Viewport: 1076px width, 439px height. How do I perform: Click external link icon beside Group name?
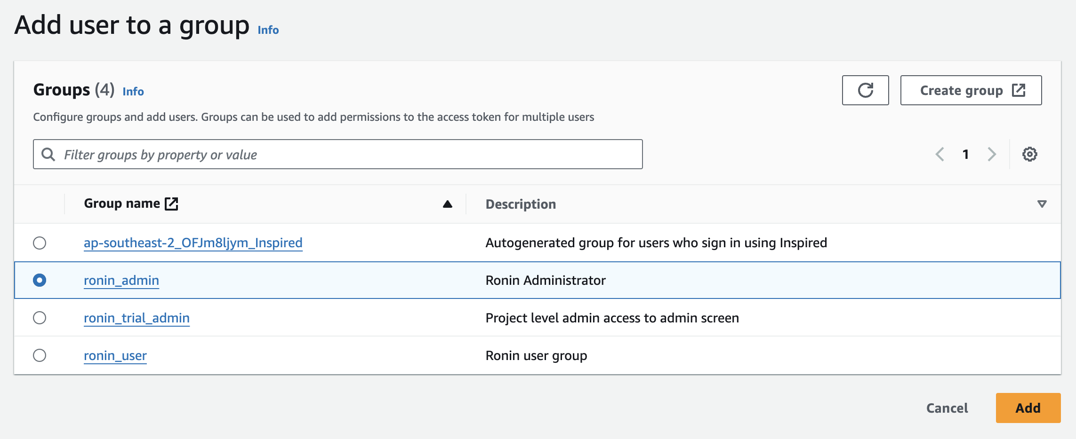click(x=171, y=204)
